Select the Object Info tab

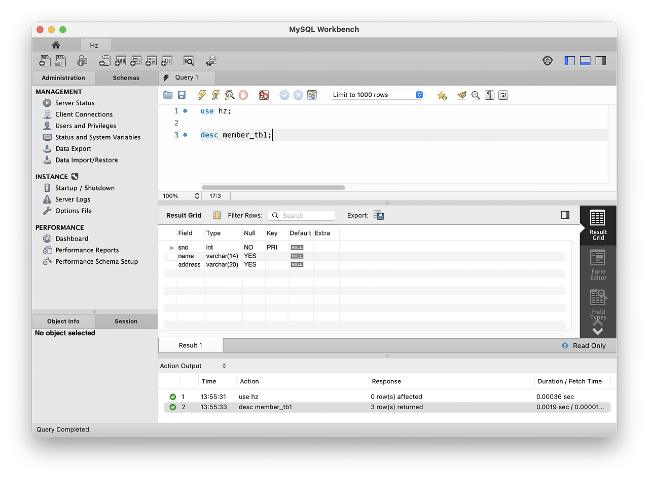(63, 321)
